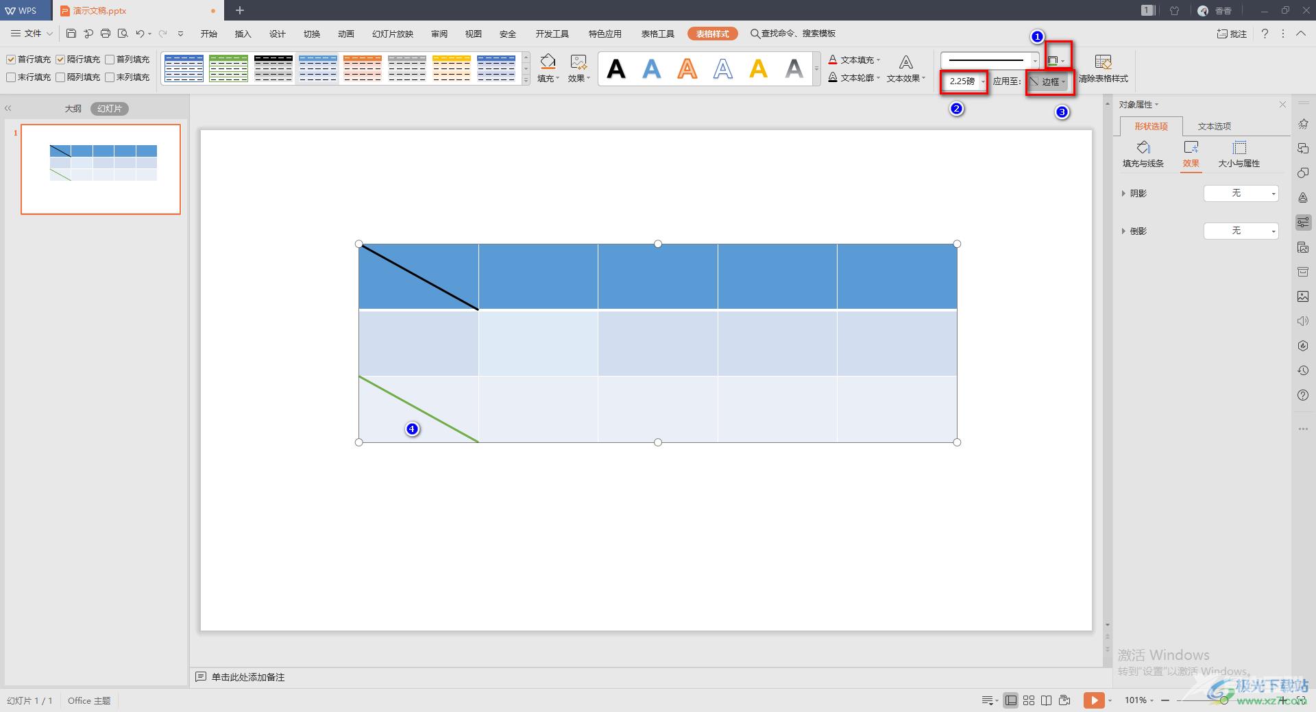
Task: Open the table Fill (填充) bucket tool
Action: click(548, 68)
